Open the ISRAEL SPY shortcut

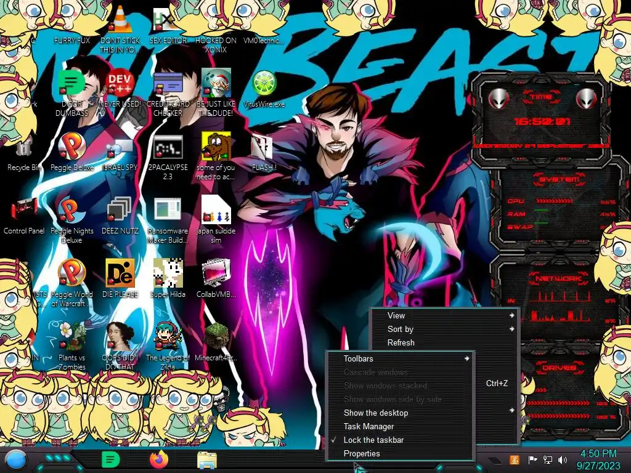pyautogui.click(x=120, y=155)
